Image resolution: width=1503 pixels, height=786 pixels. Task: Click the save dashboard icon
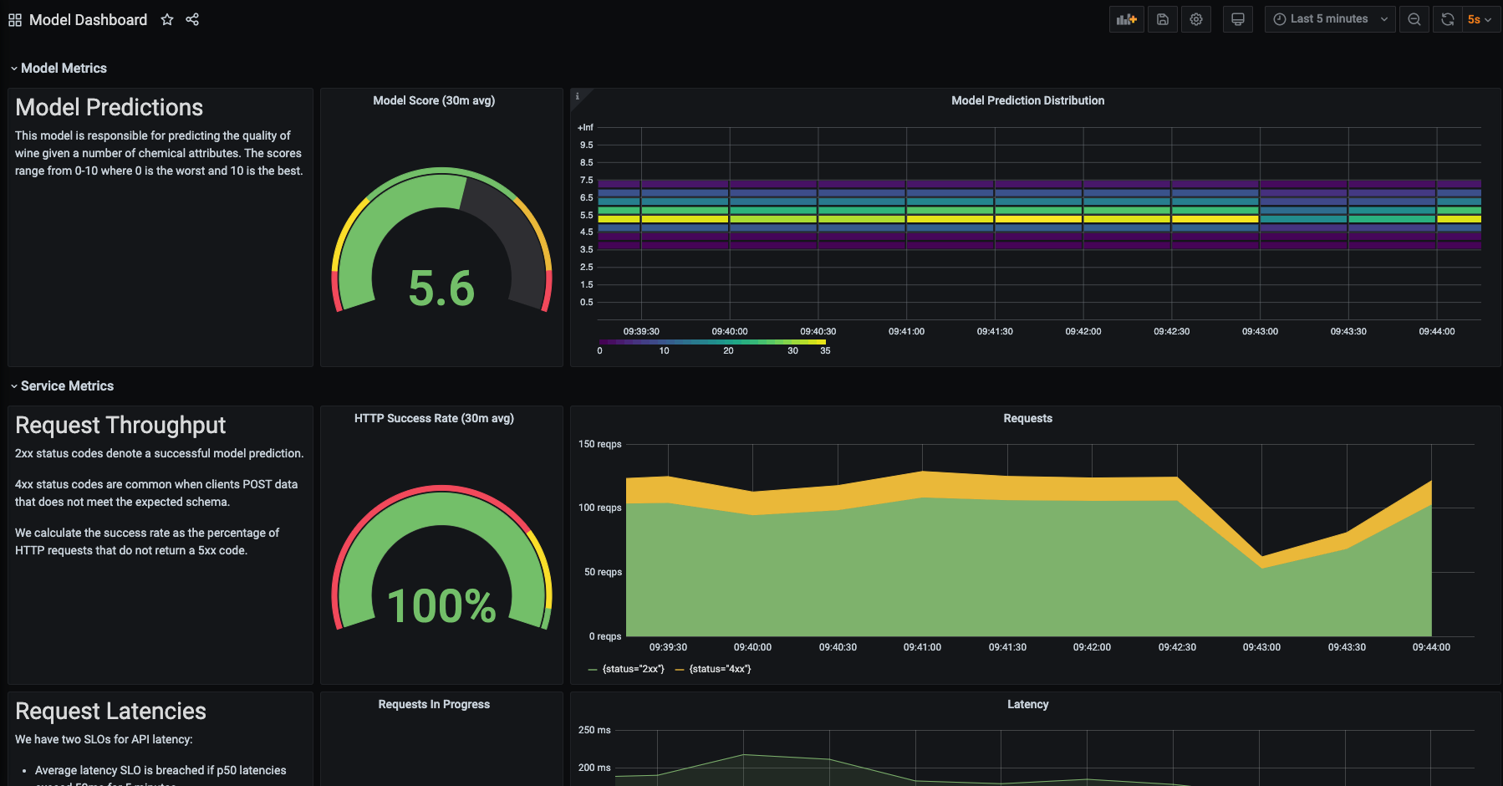1162,18
